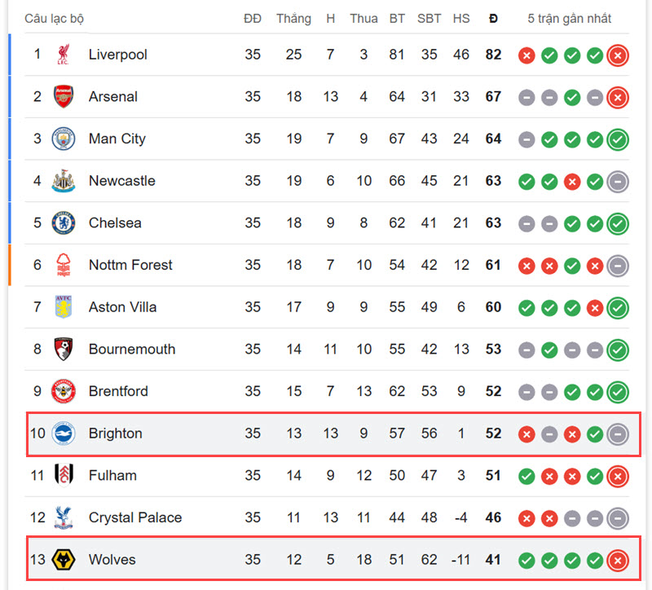Select Newcastle's latest match draw indicator

[618, 182]
